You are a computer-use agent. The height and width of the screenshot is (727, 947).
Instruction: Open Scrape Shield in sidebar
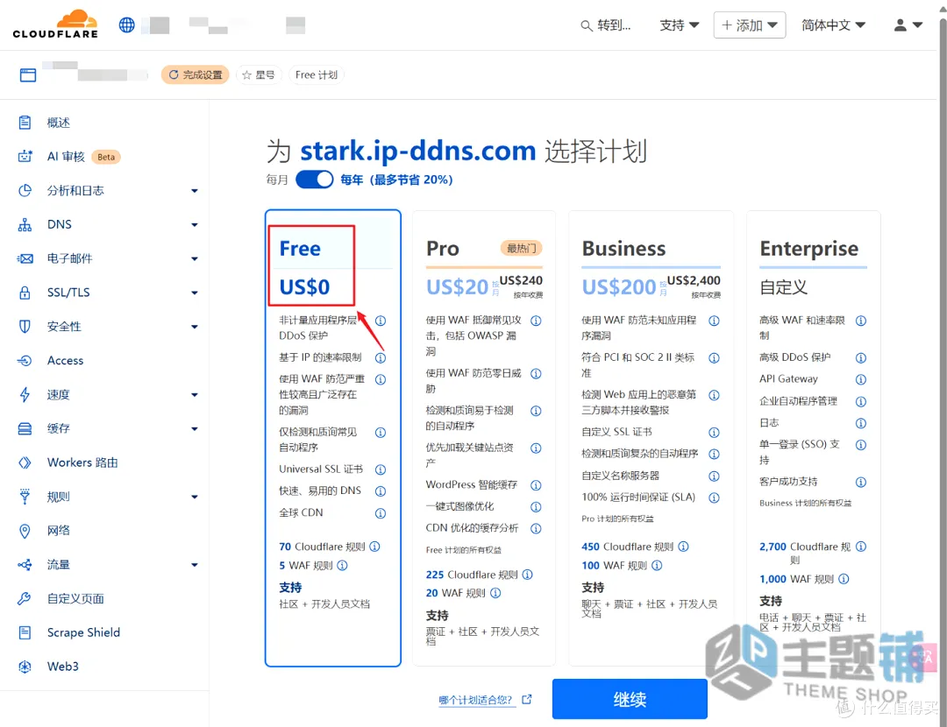point(84,633)
